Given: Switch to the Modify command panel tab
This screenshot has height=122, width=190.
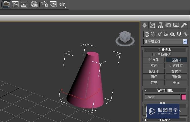Looking at the screenshot, I should [153, 25].
